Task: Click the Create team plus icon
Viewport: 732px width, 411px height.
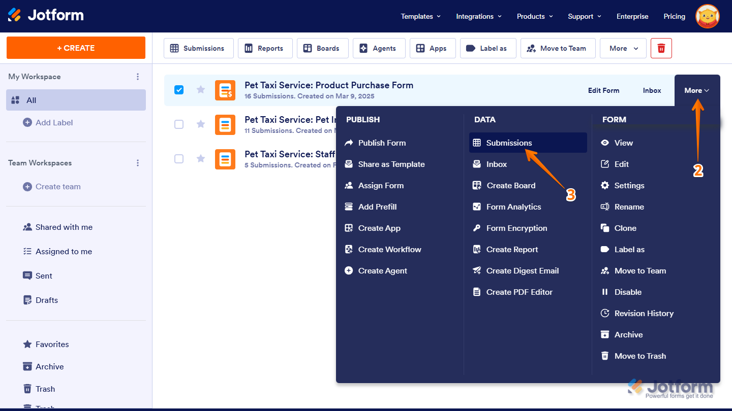Action: point(27,187)
